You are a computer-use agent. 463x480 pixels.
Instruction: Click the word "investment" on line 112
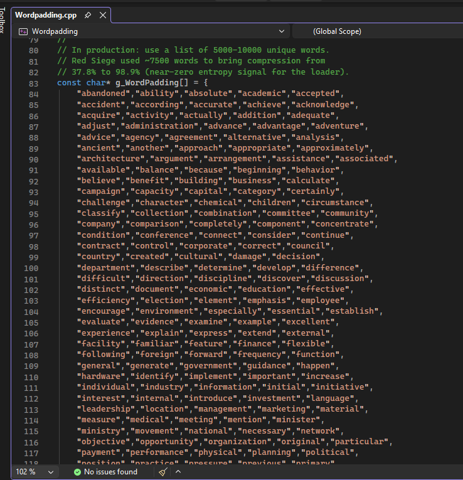271,398
